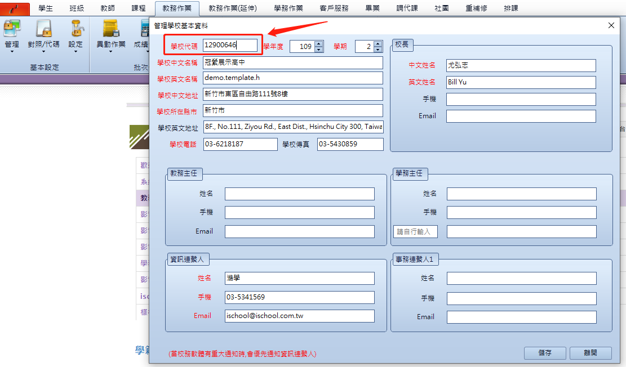Viewport: 626px width, 367px height.
Task: Open the 對照/代碼 ribbon icon
Action: [43, 29]
